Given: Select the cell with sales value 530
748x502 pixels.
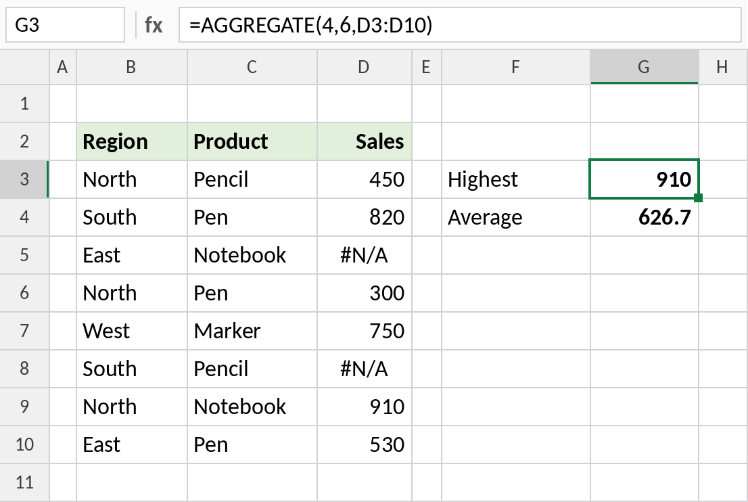Looking at the screenshot, I should click(x=364, y=444).
